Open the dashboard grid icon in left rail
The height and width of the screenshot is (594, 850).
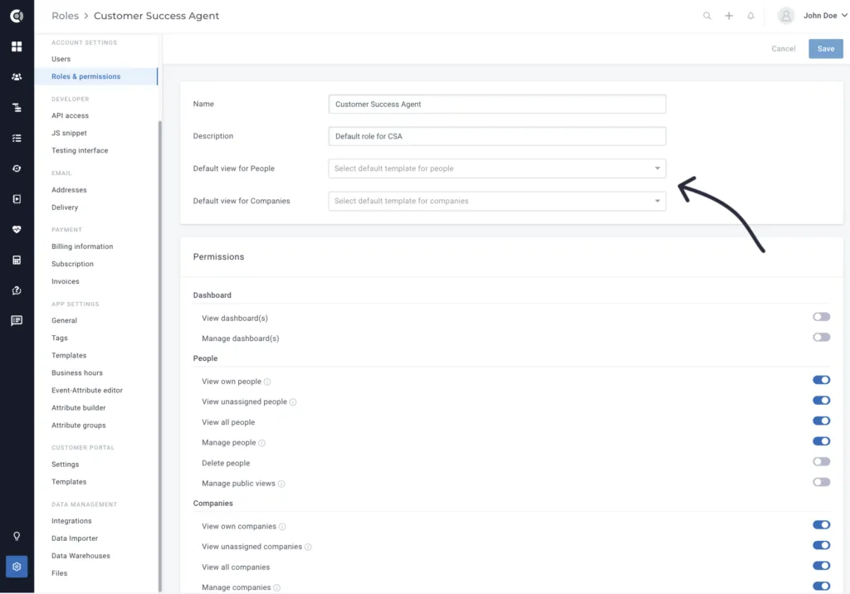coord(17,46)
